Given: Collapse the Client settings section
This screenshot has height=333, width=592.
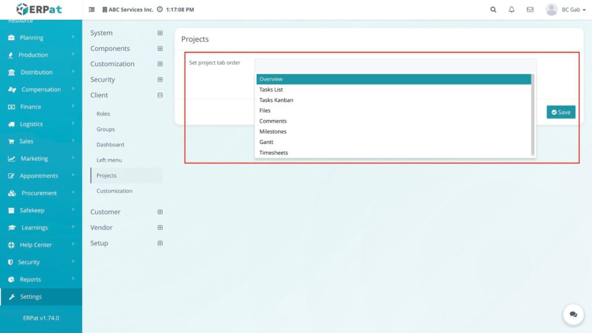Looking at the screenshot, I should [160, 95].
